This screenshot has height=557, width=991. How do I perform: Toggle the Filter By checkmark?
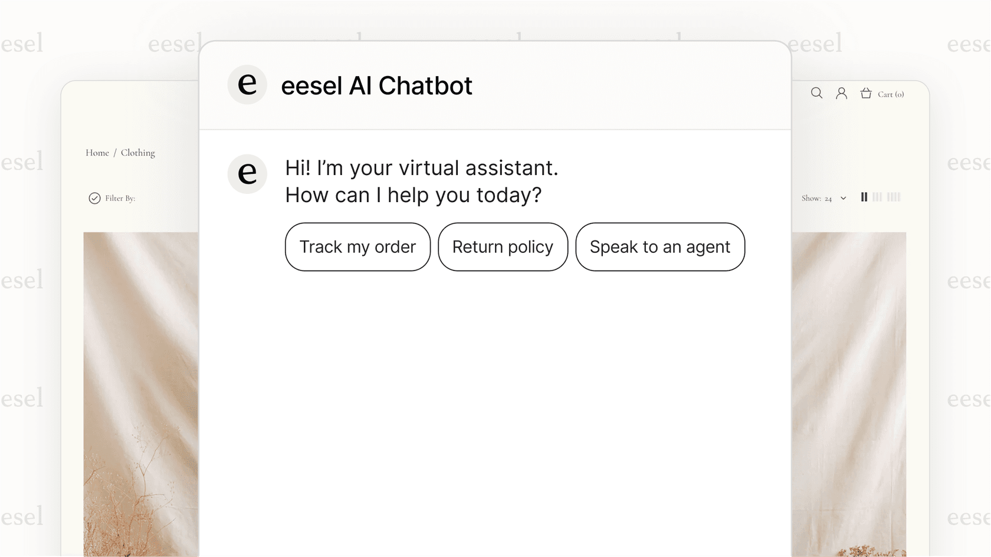[x=95, y=198]
